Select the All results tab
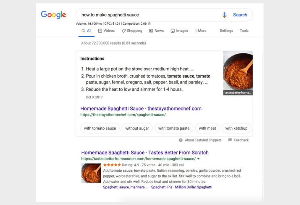The image size is (300, 205). pyautogui.click(x=87, y=31)
